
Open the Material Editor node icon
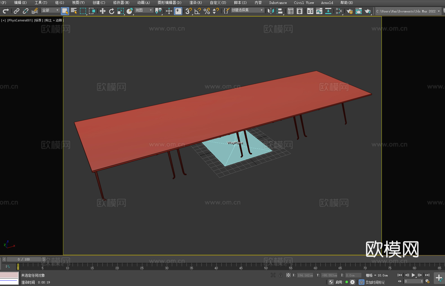tap(339, 11)
